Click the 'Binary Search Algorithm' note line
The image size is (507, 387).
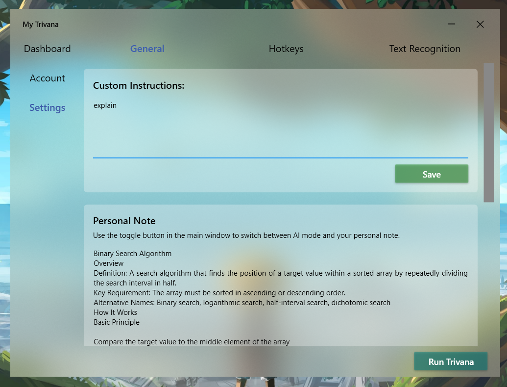click(x=133, y=254)
